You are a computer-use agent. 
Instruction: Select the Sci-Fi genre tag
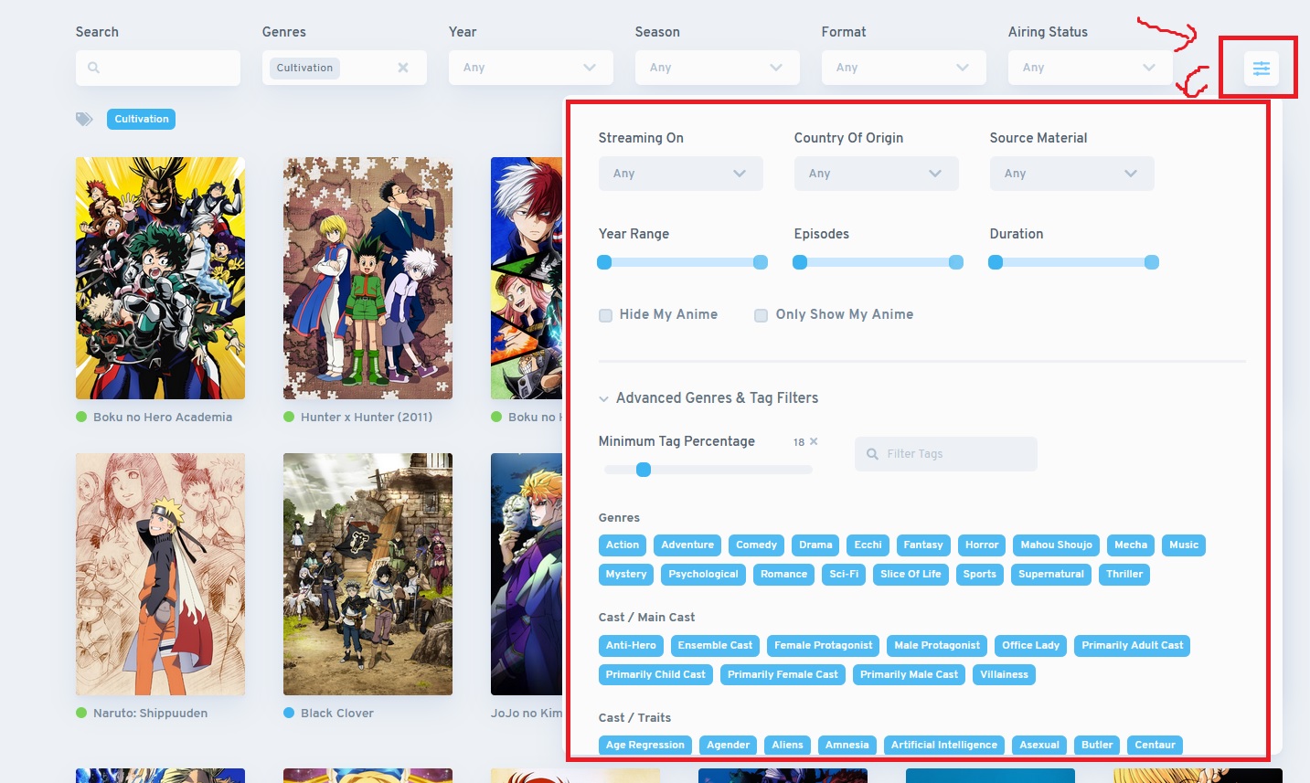click(844, 575)
